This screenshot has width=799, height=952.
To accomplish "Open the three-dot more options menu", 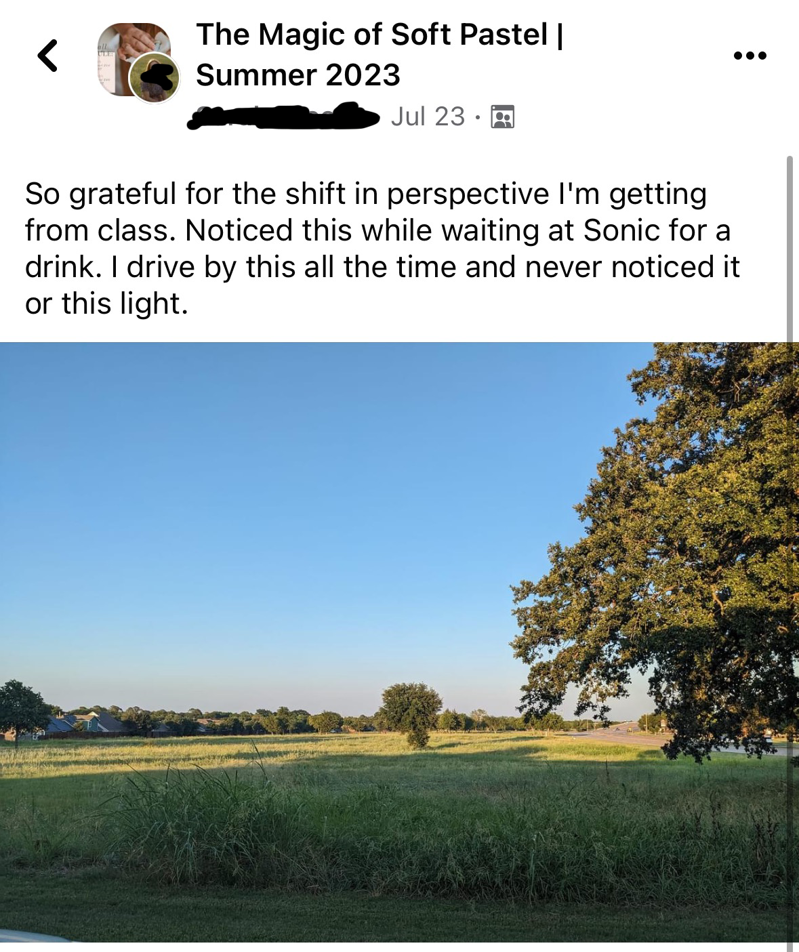I will pyautogui.click(x=750, y=56).
